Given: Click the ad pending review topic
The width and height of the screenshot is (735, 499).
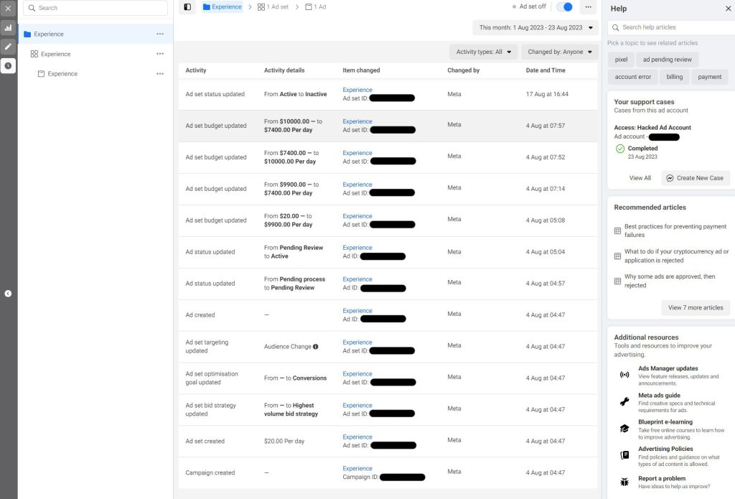Looking at the screenshot, I should 668,60.
